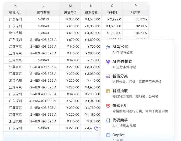This screenshot has width=181, height=141.
Task: Select column P header
Action: [x=136, y=6]
